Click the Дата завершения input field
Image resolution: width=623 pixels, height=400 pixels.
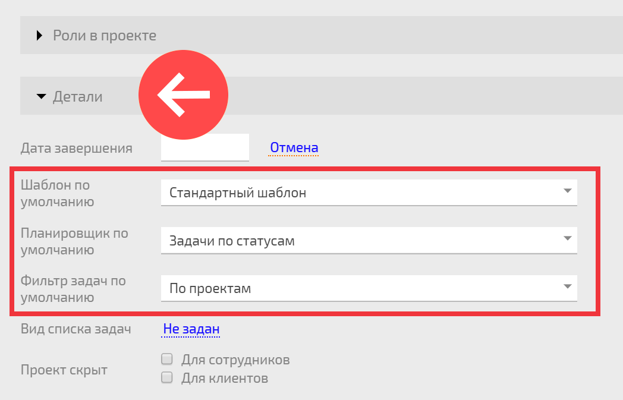pos(205,147)
